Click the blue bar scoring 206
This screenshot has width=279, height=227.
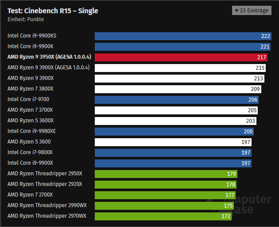pos(177,100)
